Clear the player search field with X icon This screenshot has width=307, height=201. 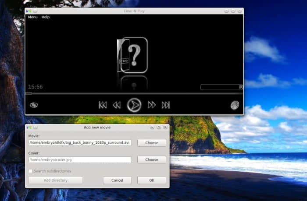(x=241, y=87)
